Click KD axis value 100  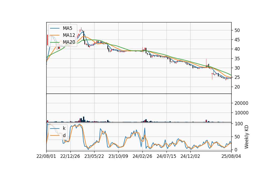tap(239, 124)
